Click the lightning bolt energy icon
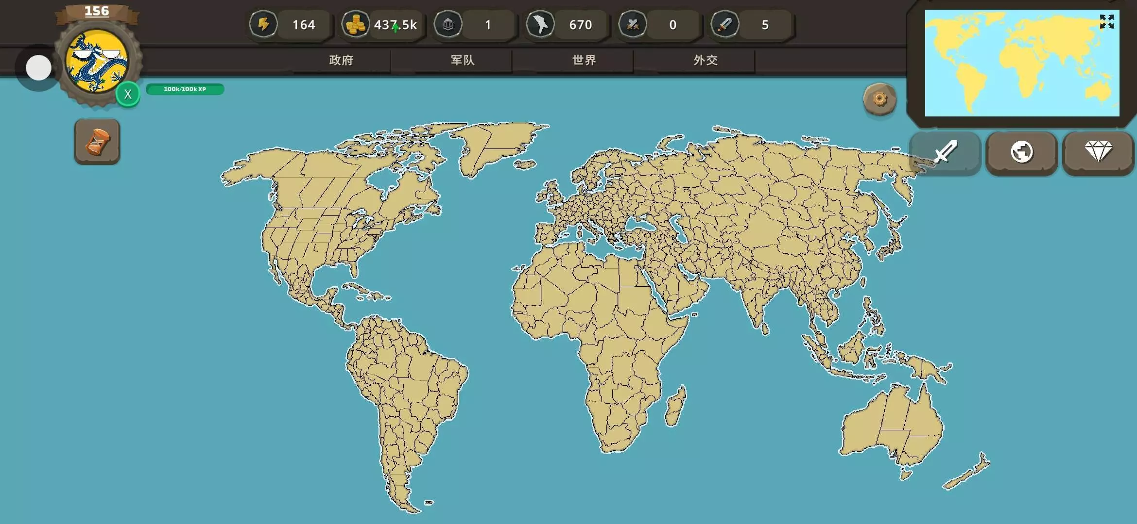 263,24
